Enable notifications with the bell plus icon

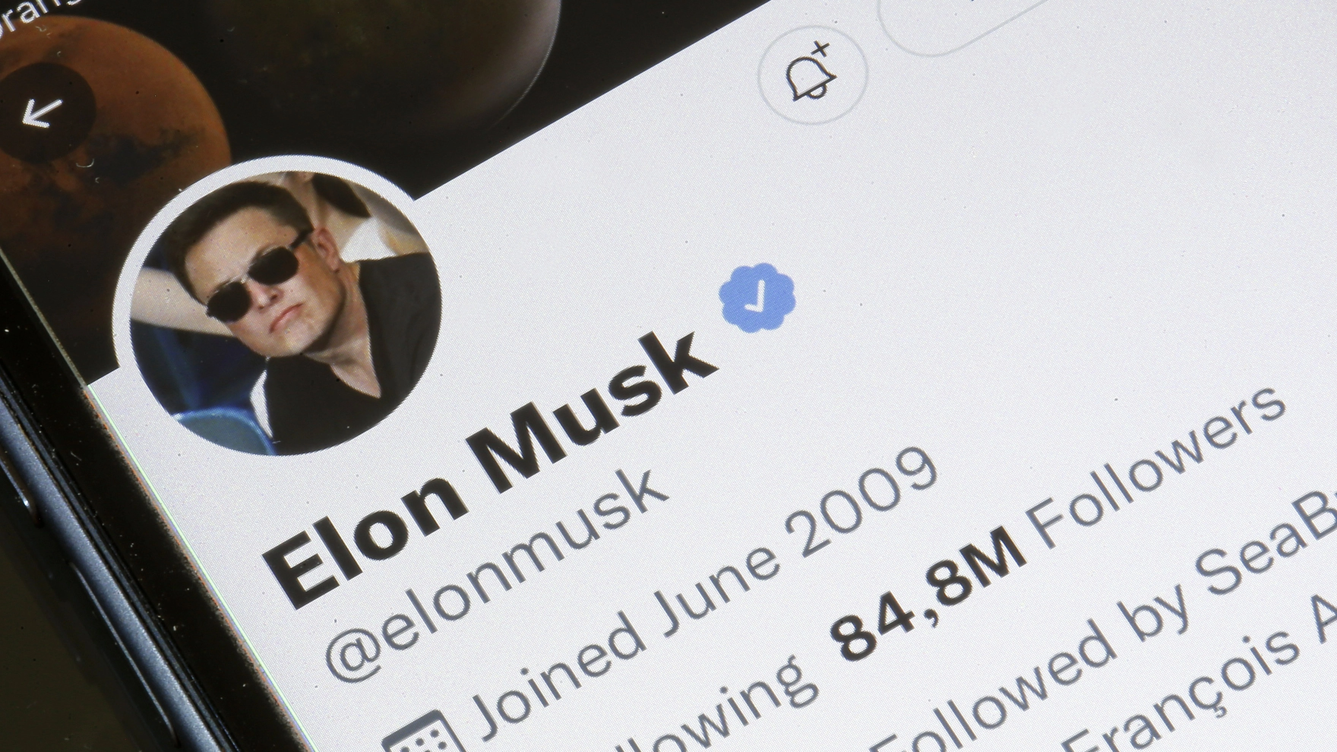pos(813,75)
